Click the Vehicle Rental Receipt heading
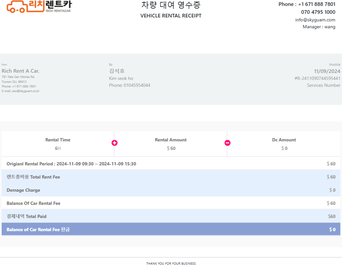Viewport: 342px width, 266px height. click(x=171, y=16)
